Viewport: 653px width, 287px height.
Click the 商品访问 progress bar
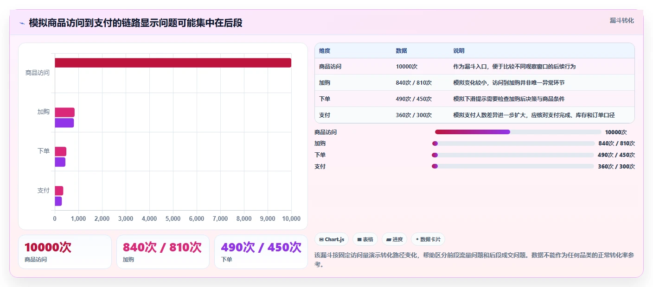click(x=518, y=132)
